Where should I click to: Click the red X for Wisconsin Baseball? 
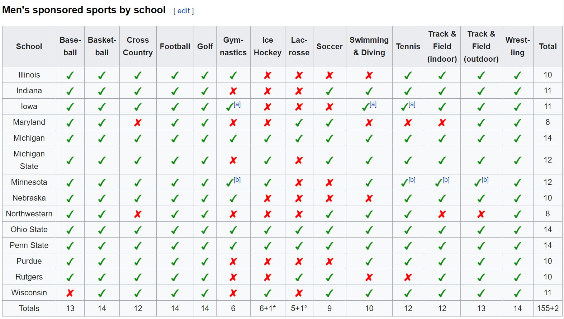(70, 293)
